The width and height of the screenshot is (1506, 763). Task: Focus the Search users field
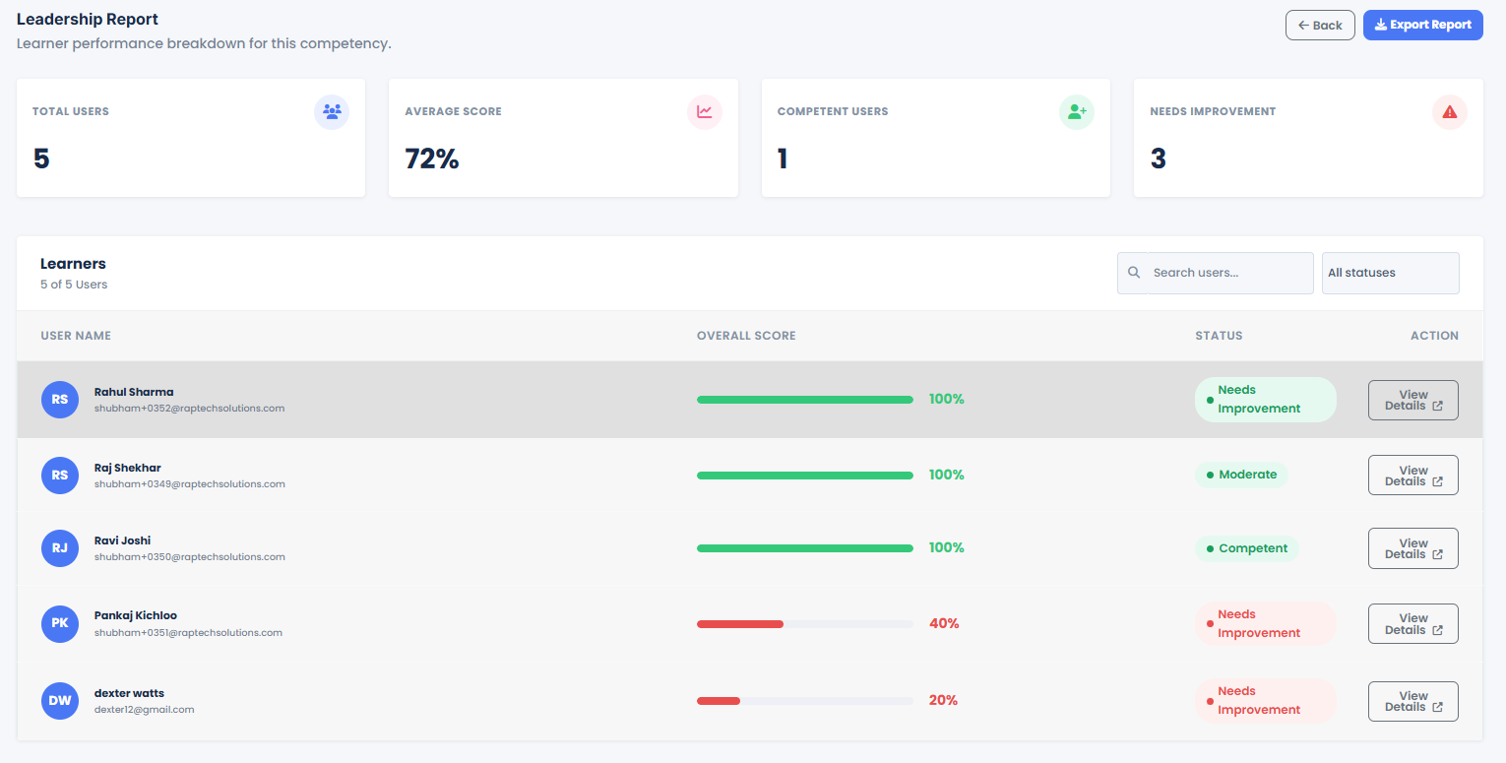coord(1215,273)
